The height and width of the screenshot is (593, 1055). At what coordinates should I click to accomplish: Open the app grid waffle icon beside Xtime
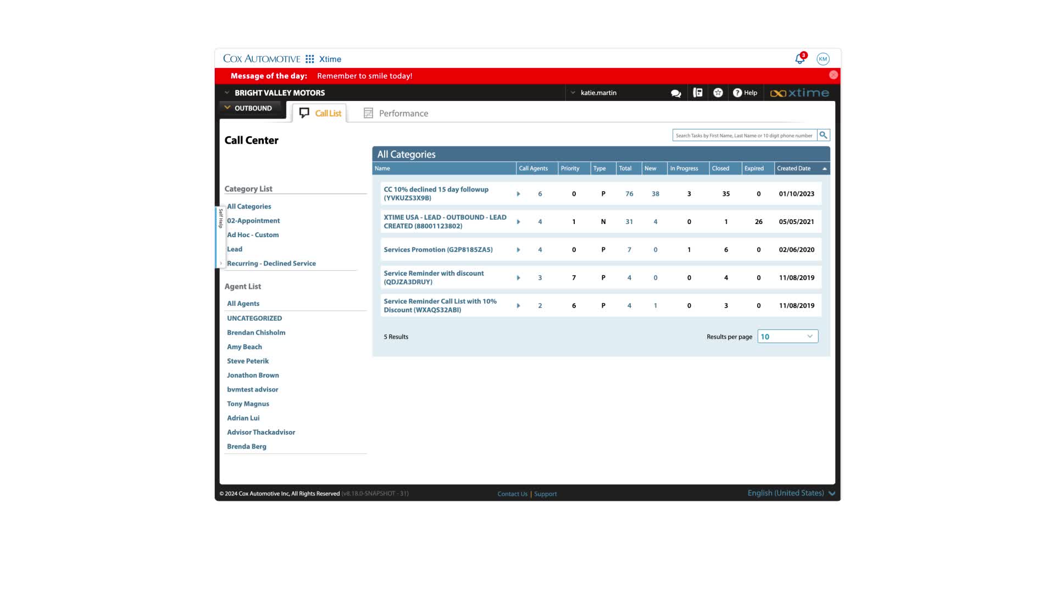coord(310,59)
